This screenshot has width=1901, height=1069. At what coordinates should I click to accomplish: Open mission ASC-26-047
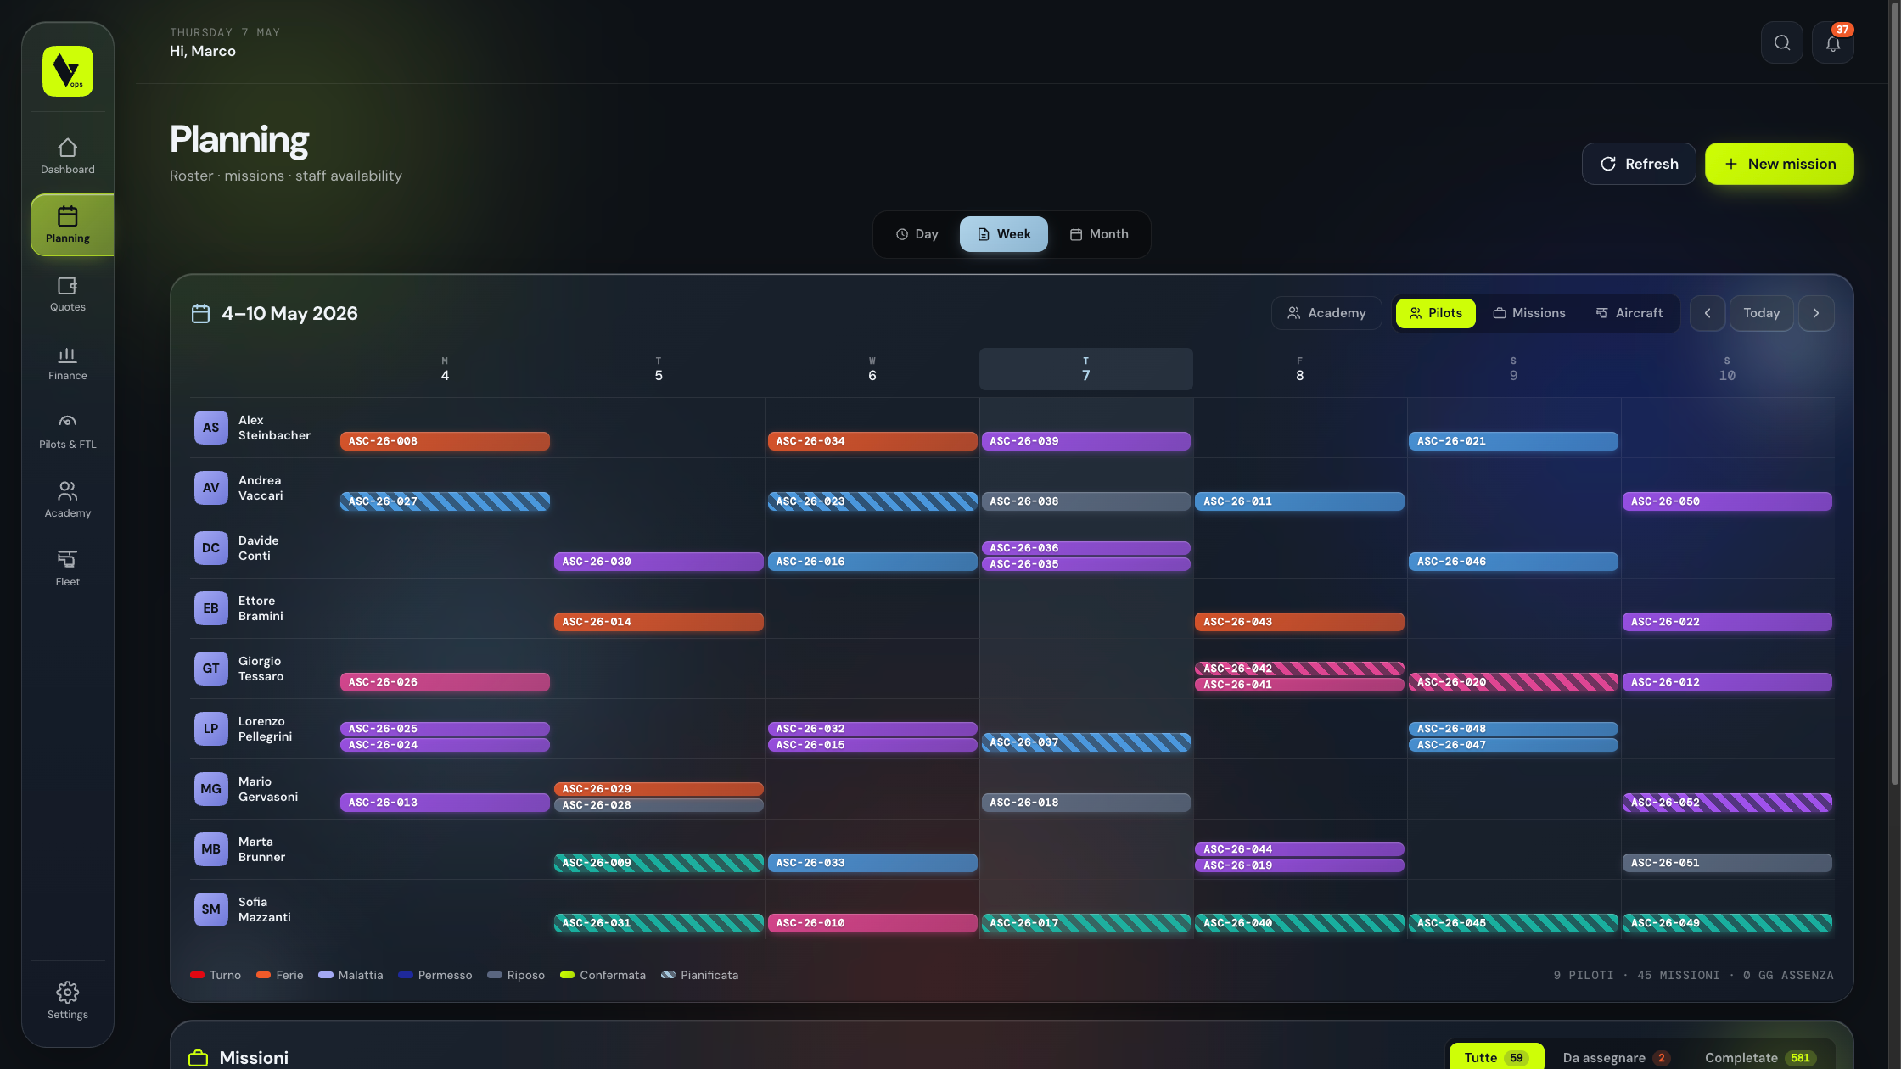pyautogui.click(x=1513, y=745)
